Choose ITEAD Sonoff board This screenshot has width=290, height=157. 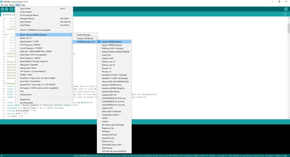pyautogui.click(x=114, y=148)
